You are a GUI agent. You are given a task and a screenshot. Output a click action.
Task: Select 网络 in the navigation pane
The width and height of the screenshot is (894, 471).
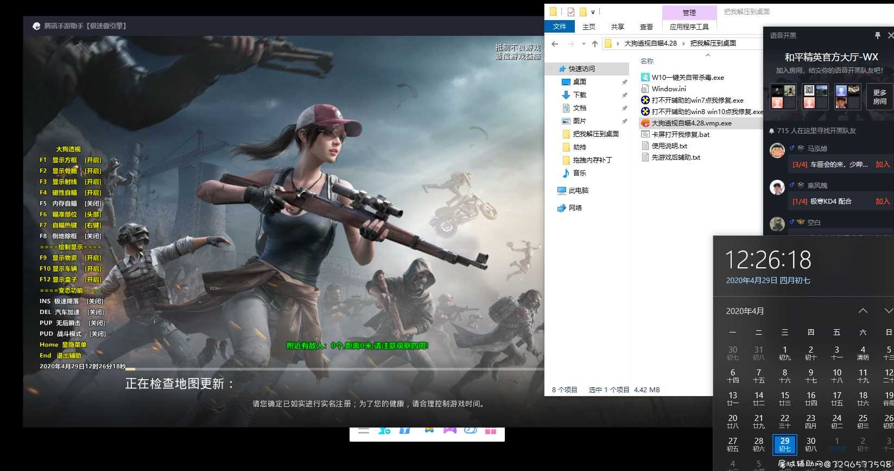(x=575, y=208)
